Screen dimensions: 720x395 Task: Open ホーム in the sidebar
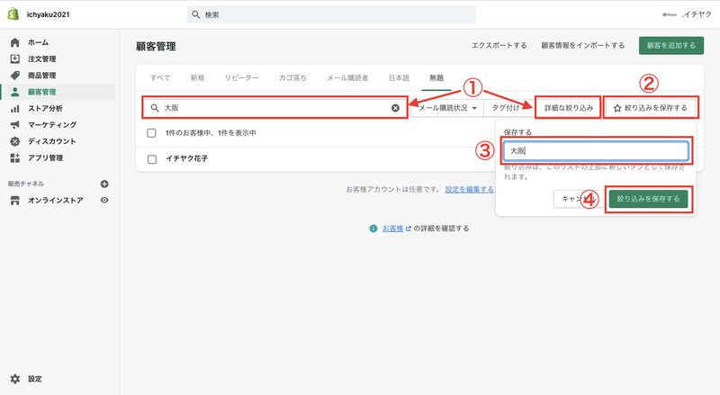point(38,42)
